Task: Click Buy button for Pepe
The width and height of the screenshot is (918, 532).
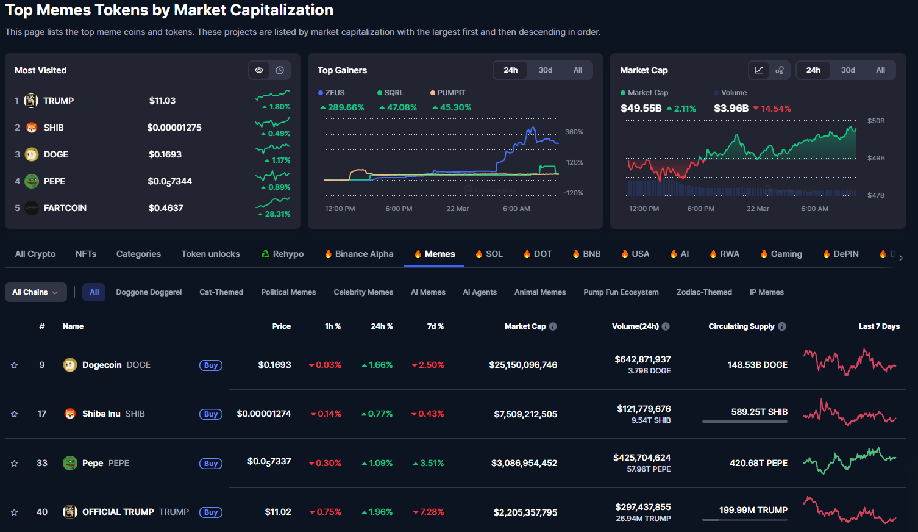Action: (211, 464)
